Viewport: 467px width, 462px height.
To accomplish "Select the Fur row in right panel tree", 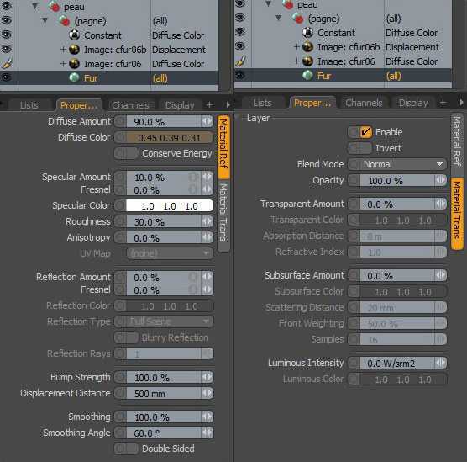I will (x=343, y=76).
